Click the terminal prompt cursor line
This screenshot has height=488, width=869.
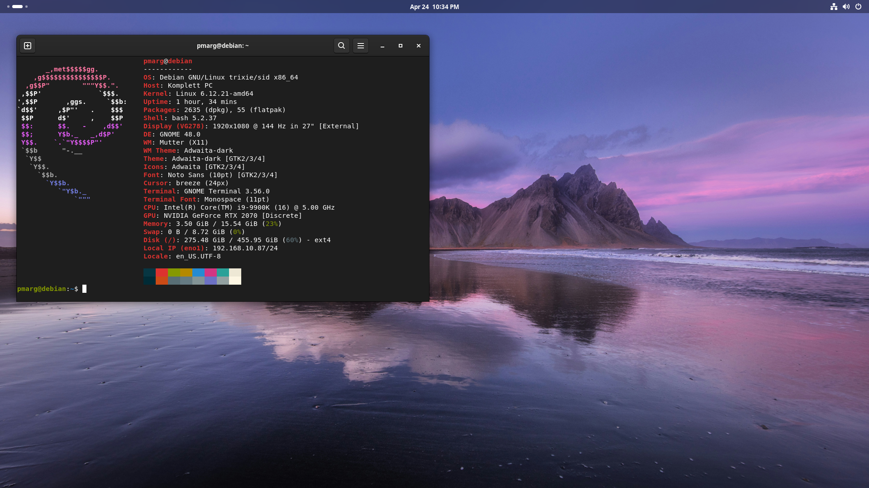pos(84,289)
